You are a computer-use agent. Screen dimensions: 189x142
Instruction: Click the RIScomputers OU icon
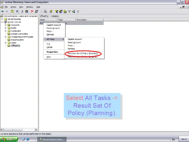[9, 40]
